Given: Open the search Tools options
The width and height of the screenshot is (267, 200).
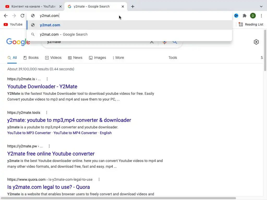Looking at the screenshot, I should pos(173,58).
